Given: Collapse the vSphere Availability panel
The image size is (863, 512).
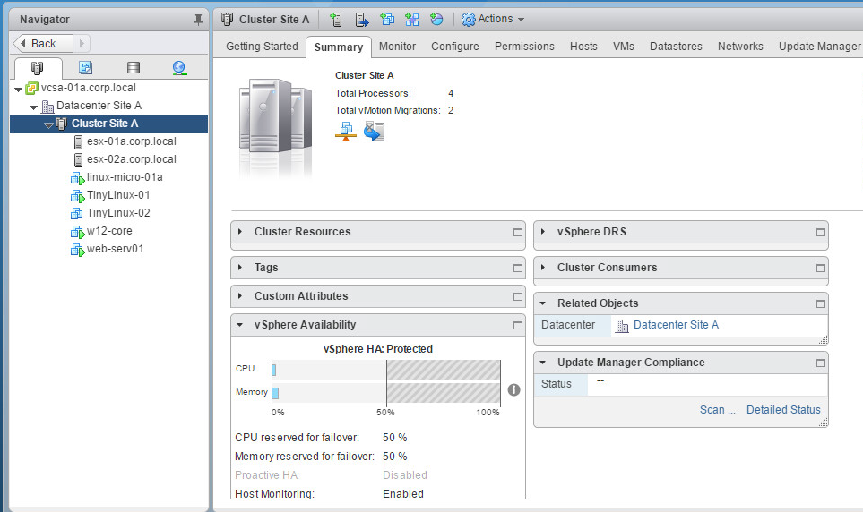Looking at the screenshot, I should coord(241,325).
